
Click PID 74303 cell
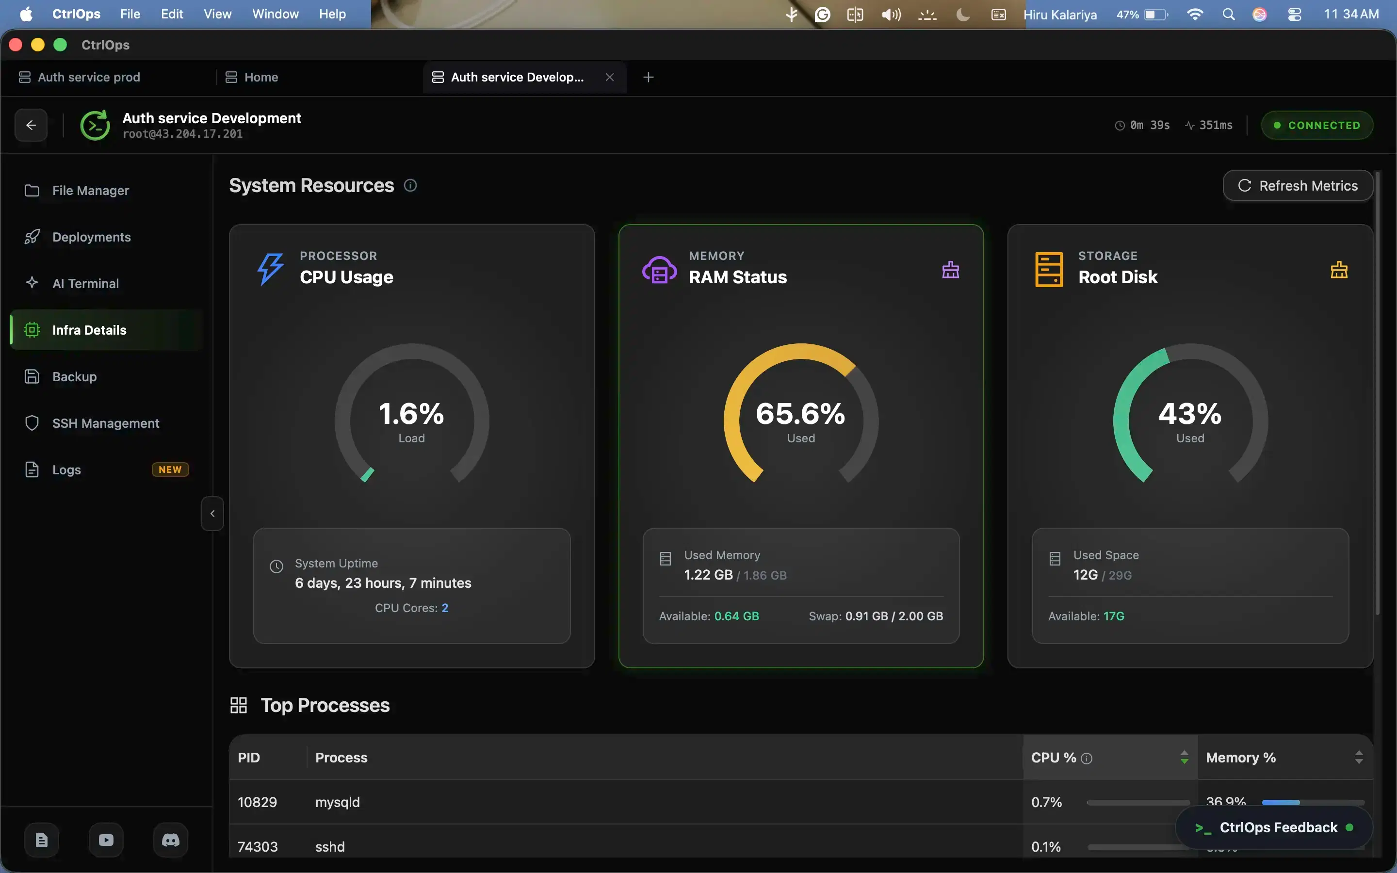click(x=258, y=846)
